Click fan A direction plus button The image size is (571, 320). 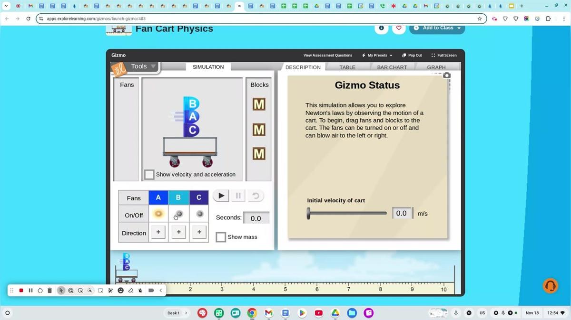point(158,232)
